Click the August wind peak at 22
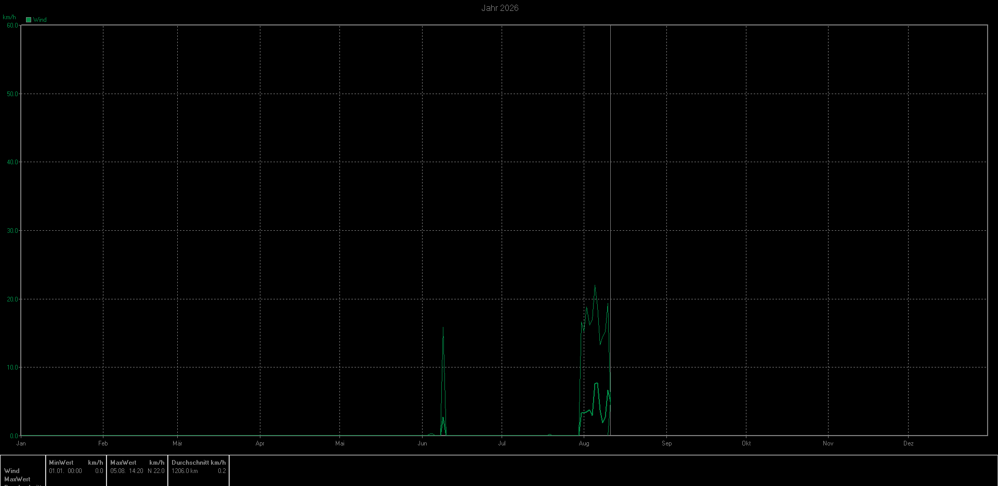This screenshot has width=998, height=486. (x=595, y=285)
